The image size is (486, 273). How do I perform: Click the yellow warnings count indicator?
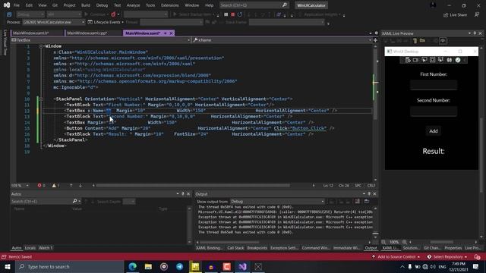coord(56,185)
